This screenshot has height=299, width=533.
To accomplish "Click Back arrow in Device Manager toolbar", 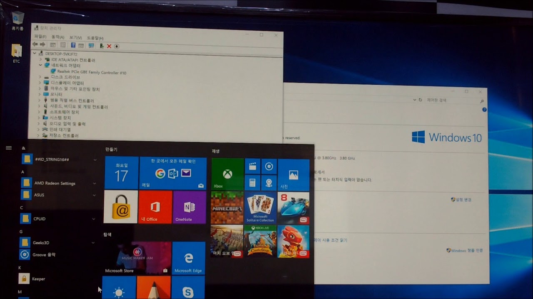I will pos(35,45).
